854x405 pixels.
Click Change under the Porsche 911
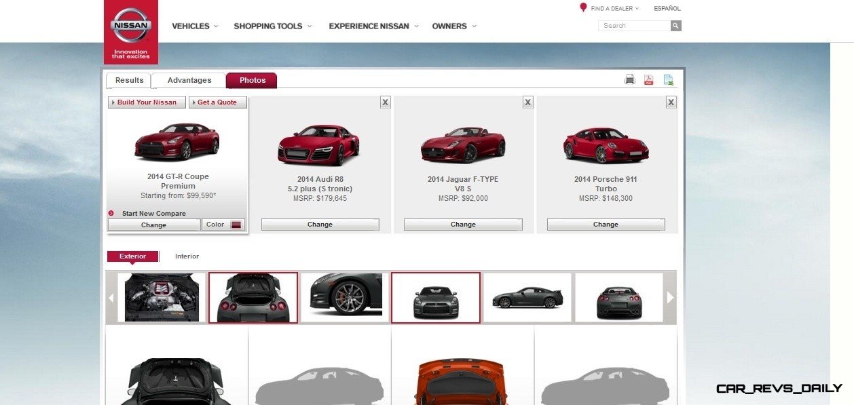coord(606,225)
